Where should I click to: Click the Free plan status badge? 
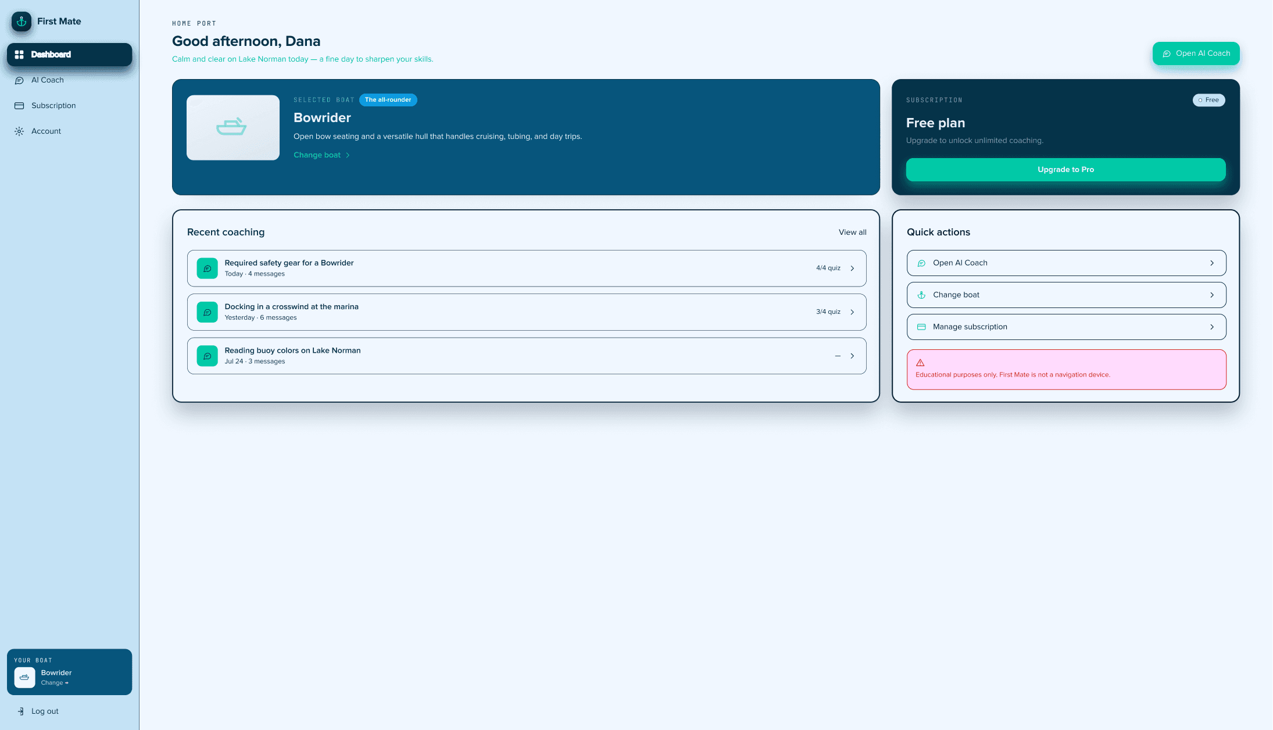point(1208,100)
